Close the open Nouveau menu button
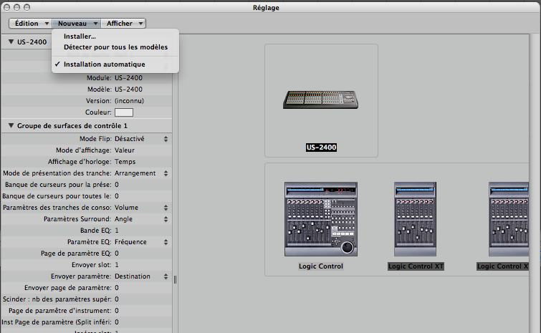This screenshot has width=541, height=333. click(77, 24)
